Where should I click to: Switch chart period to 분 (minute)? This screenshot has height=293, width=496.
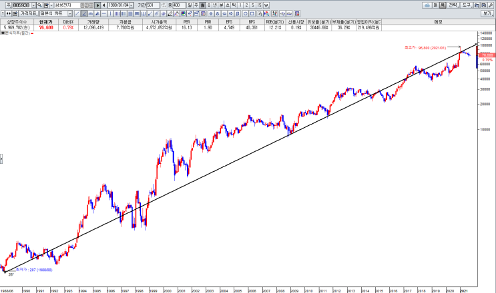tap(221, 5)
